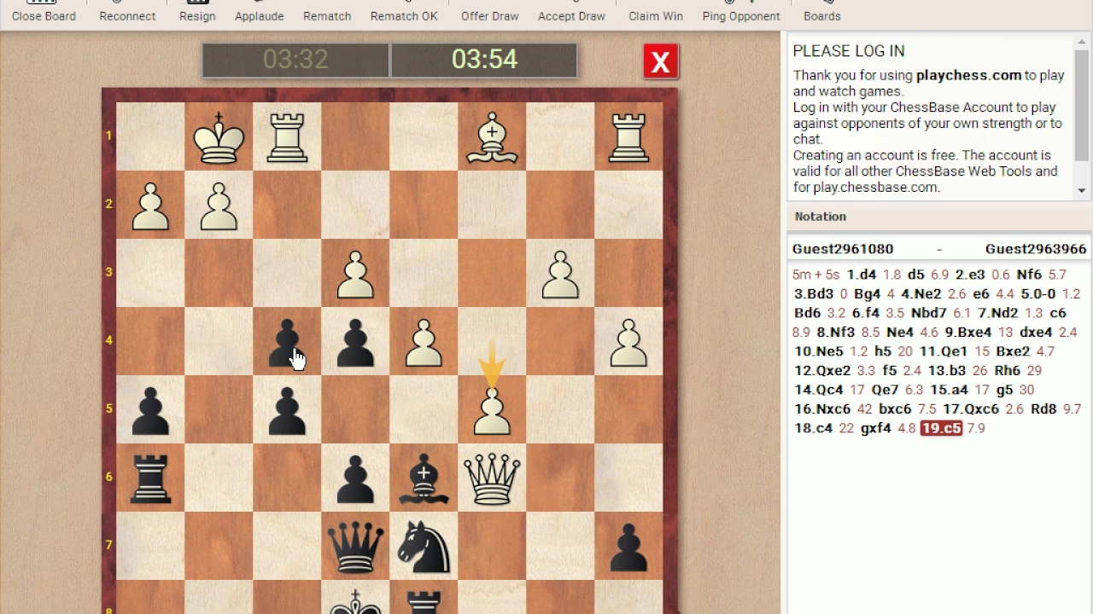Select the white queen on c6
Viewport: 1093px width, 614px height.
point(492,478)
